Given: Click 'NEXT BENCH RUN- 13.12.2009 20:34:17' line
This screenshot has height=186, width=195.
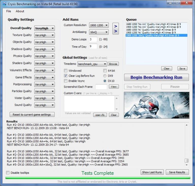Looking at the screenshot, I should pos(38,145).
